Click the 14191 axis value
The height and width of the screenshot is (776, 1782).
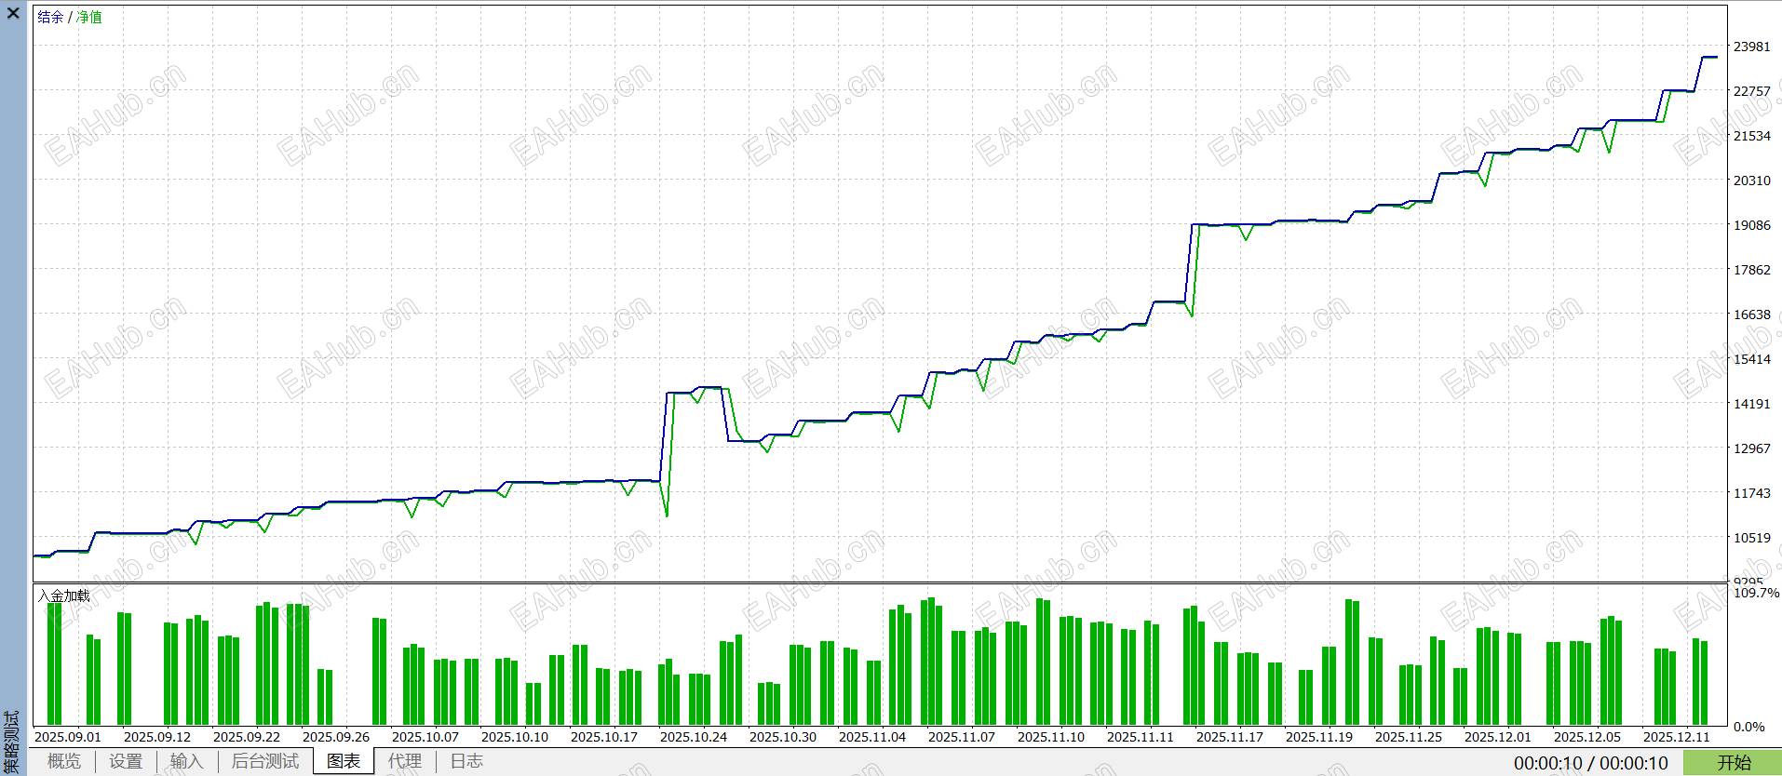[1751, 404]
